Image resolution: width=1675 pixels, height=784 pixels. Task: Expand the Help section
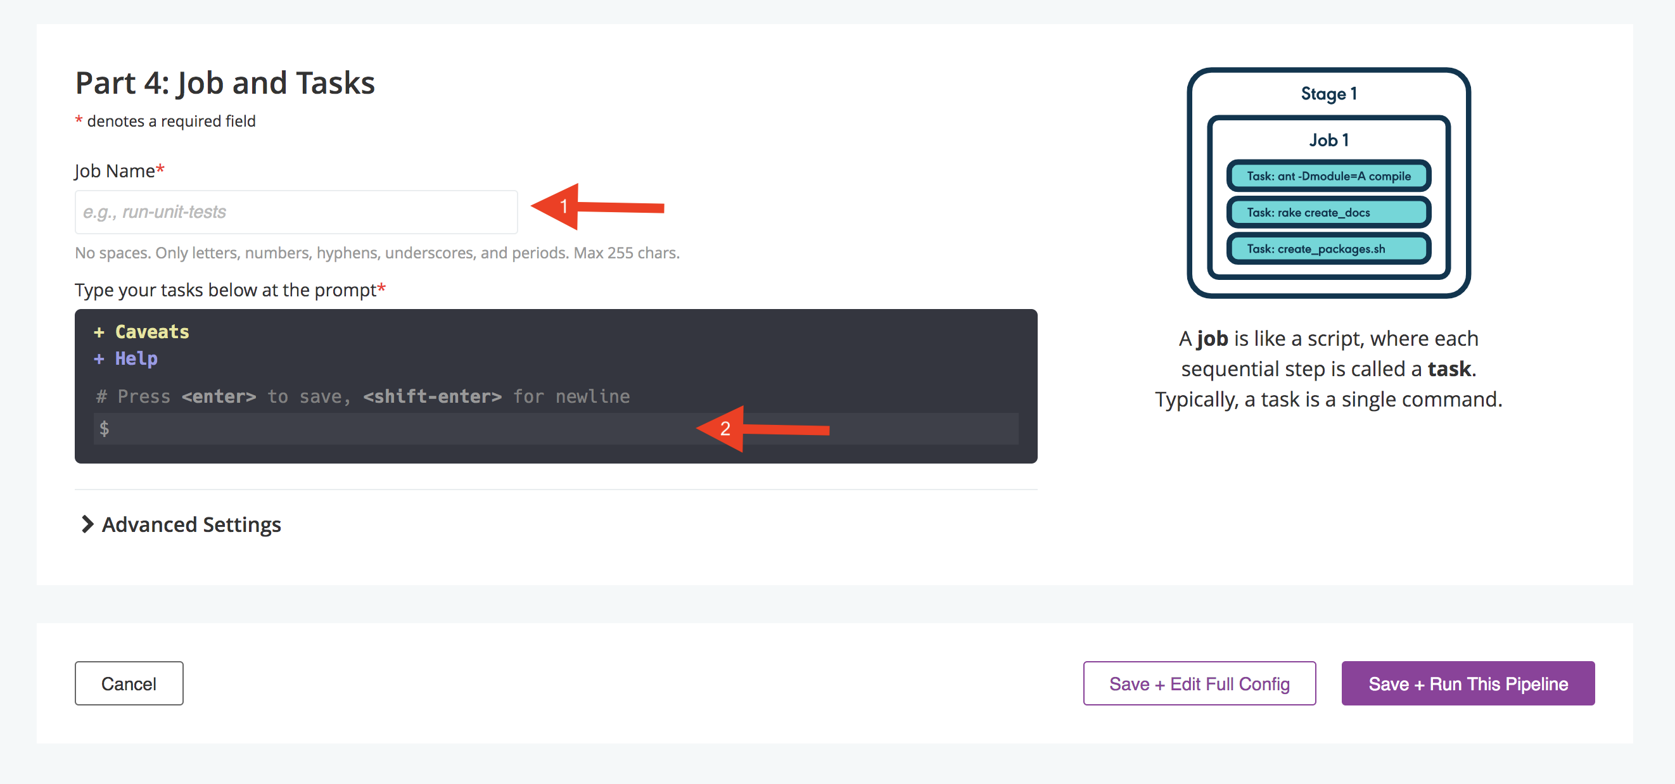[126, 359]
